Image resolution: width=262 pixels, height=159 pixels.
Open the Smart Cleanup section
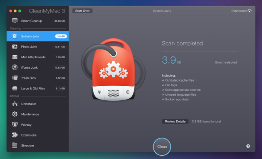click(x=37, y=21)
